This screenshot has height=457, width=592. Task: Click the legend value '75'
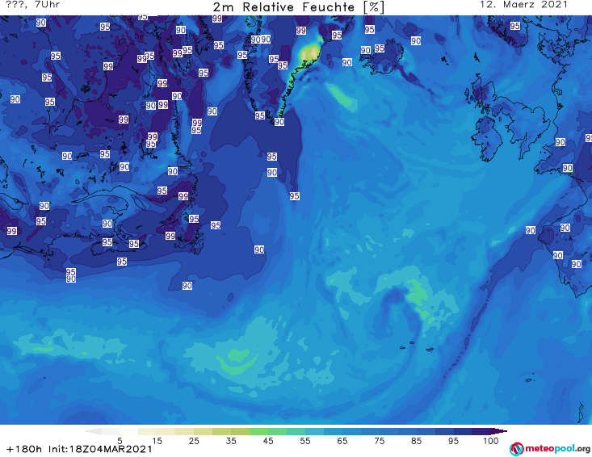pos(379,441)
